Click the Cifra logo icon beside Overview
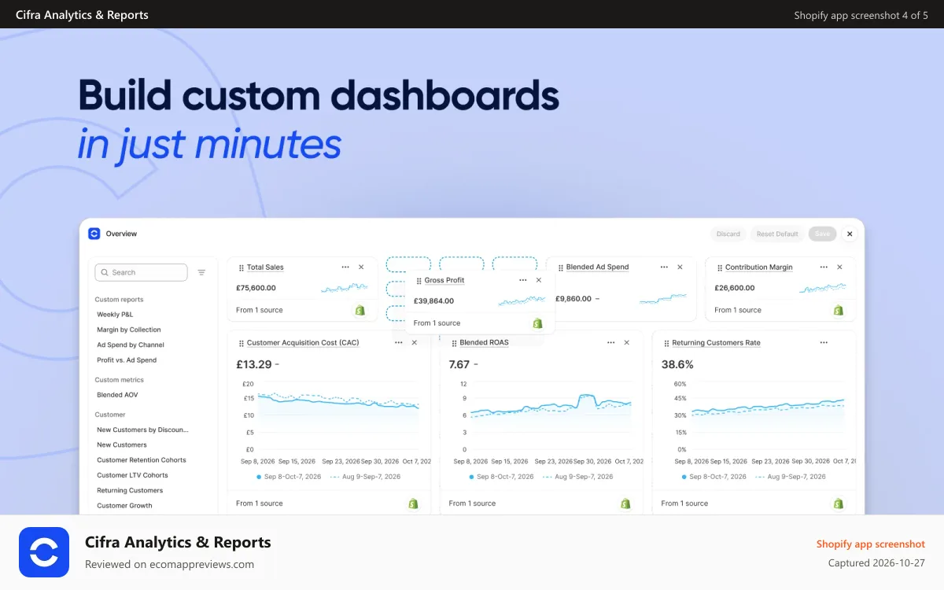 pos(94,234)
